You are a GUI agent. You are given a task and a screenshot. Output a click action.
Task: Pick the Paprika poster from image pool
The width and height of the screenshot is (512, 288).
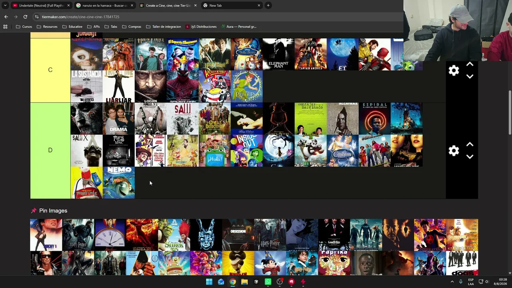point(334,263)
